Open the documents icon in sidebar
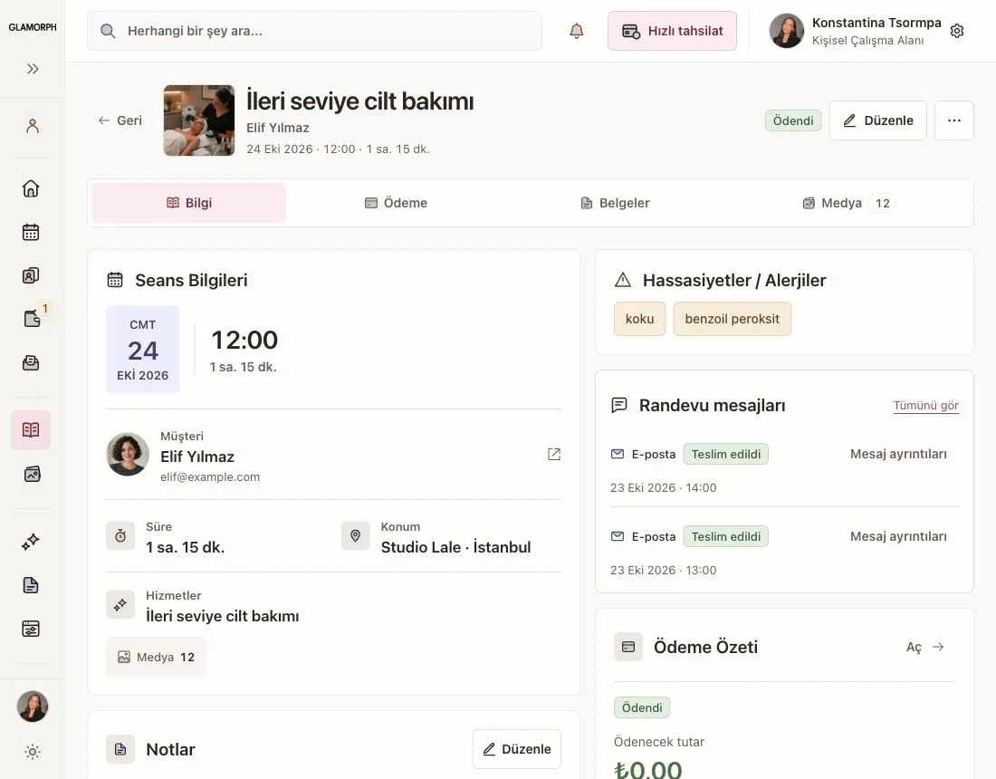The image size is (996, 779). click(31, 585)
